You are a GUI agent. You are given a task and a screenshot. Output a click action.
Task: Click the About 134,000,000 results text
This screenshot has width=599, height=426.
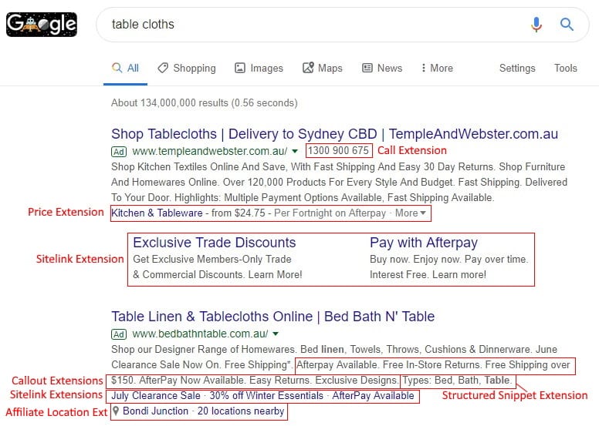[205, 103]
